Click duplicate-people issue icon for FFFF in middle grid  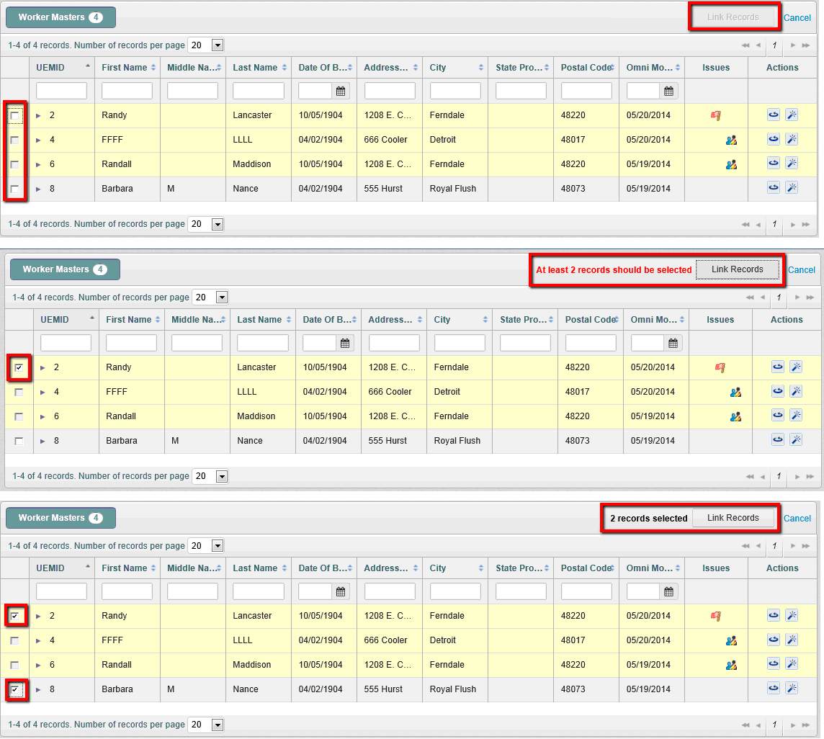pyautogui.click(x=735, y=393)
